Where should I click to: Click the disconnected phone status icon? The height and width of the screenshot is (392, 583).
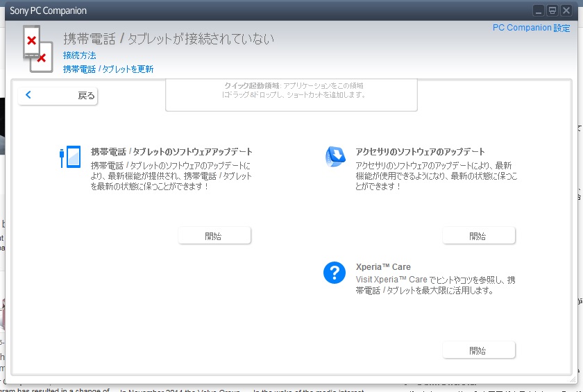[x=35, y=48]
